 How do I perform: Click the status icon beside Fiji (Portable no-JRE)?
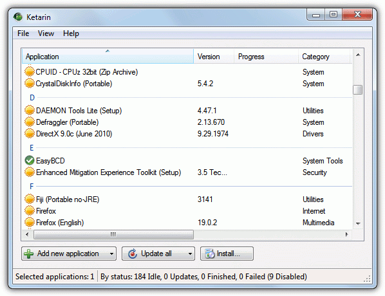coord(30,199)
